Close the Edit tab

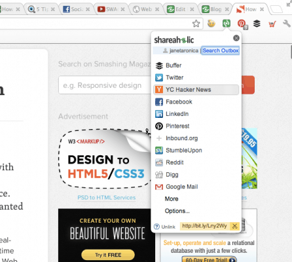[192, 9]
